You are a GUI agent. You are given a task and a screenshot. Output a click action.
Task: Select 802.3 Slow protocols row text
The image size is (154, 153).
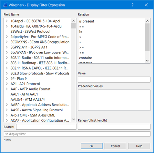point(40,73)
